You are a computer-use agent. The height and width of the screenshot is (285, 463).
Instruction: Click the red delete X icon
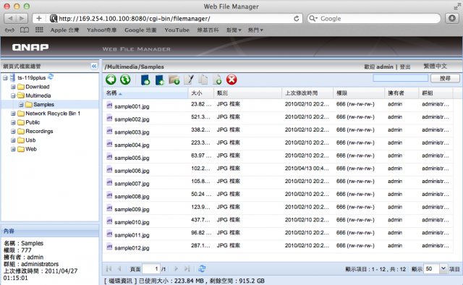click(231, 80)
